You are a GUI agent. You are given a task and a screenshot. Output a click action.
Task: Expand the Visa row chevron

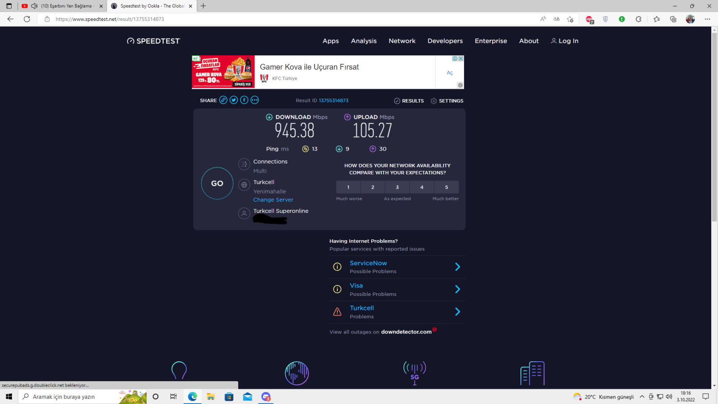pos(457,289)
